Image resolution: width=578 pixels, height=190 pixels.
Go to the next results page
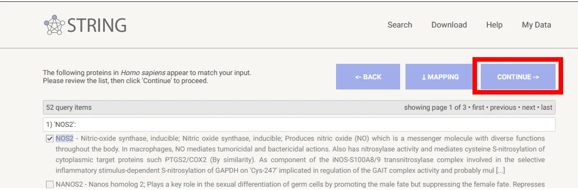(x=528, y=108)
